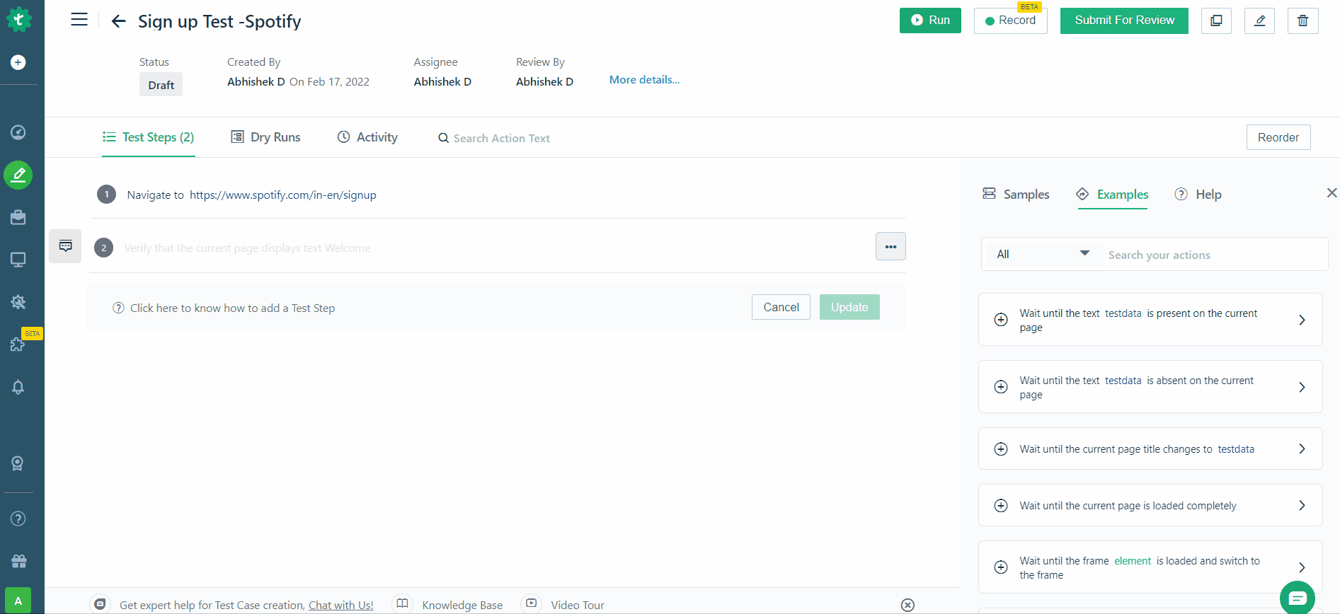The width and height of the screenshot is (1340, 614).
Task: Open the Examples tab
Action: click(1112, 194)
